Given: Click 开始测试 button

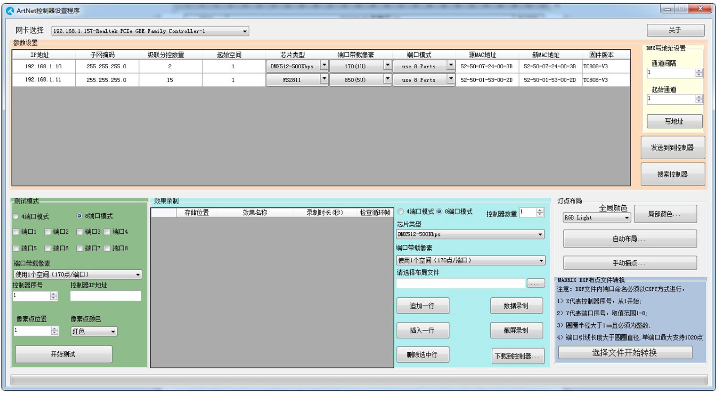Looking at the screenshot, I should click(63, 354).
